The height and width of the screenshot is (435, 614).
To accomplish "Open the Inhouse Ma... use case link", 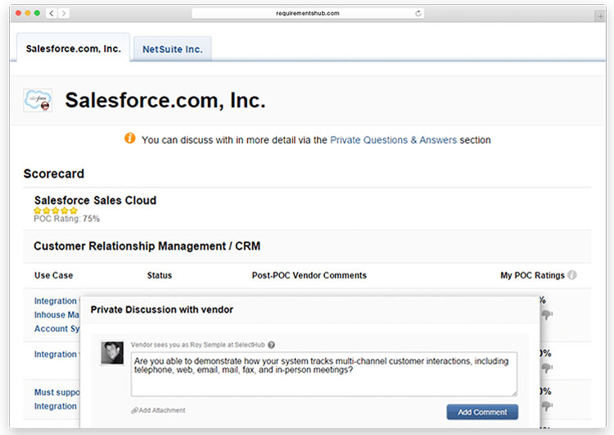I will tap(56, 315).
